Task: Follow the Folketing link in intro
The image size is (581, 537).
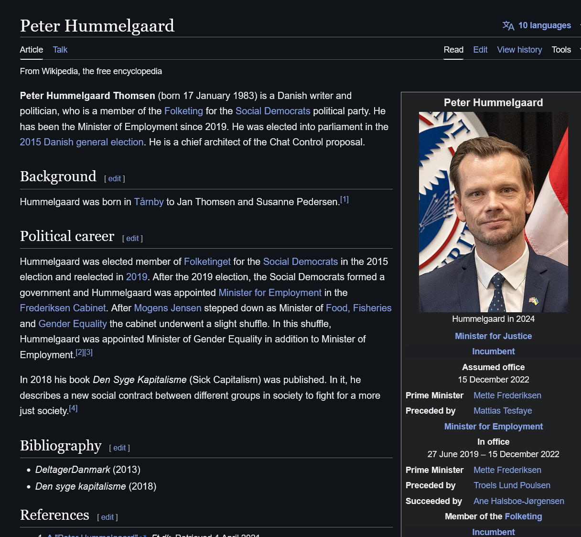Action: (183, 111)
